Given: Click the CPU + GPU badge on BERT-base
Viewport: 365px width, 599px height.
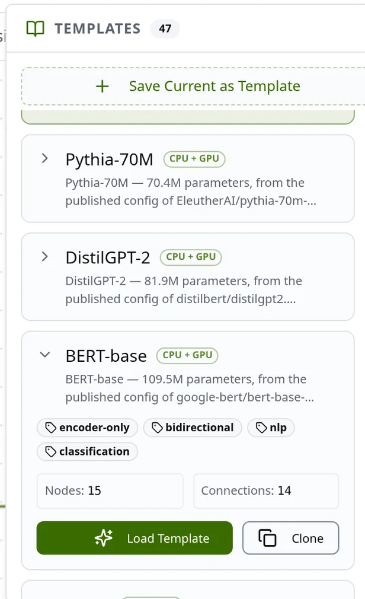Looking at the screenshot, I should (187, 355).
